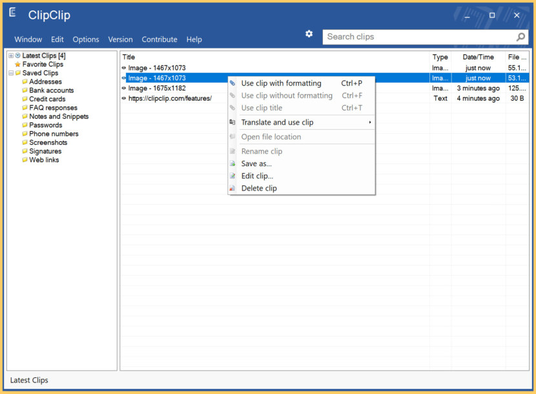Expand the Latest Clips tree node
This screenshot has height=394, width=536.
tap(11, 56)
